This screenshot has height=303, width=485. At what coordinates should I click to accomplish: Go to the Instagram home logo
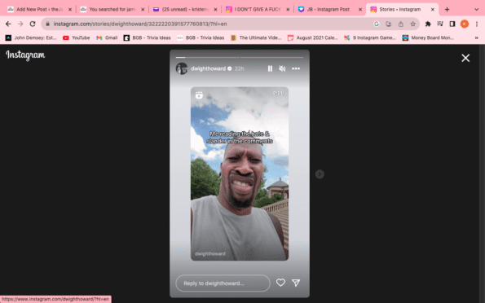pos(25,55)
